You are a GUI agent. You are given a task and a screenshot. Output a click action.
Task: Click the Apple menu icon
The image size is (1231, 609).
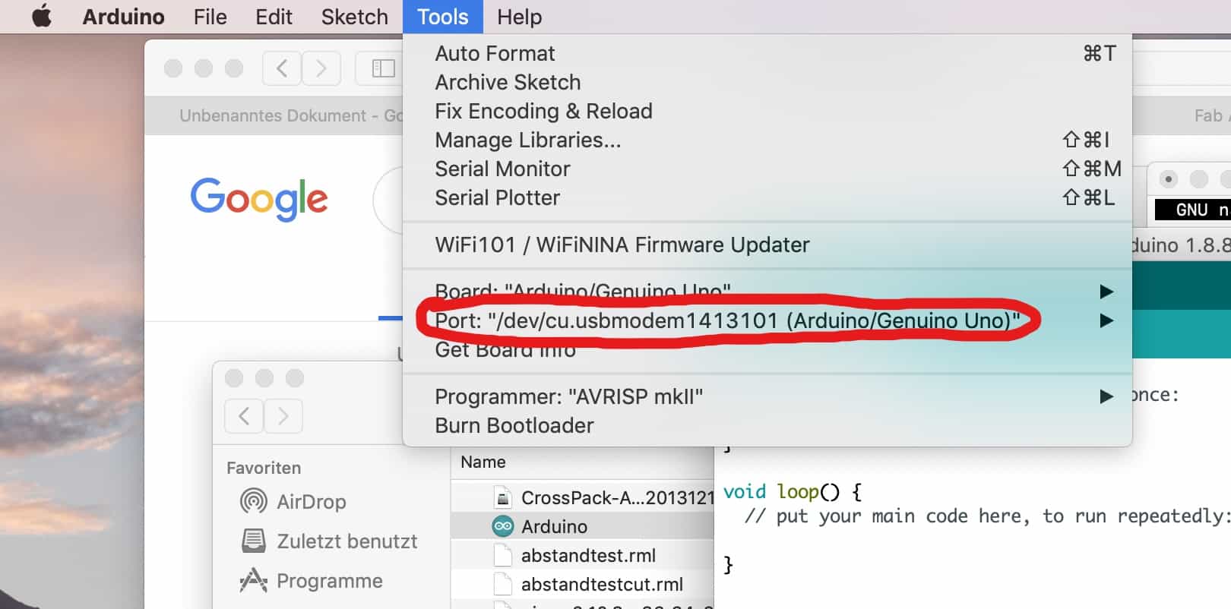tap(42, 16)
